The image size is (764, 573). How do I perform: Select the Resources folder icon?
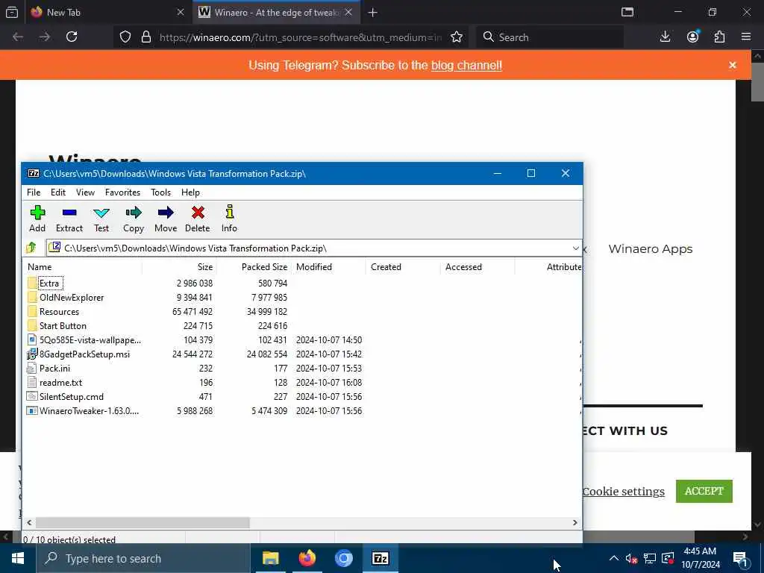click(32, 311)
